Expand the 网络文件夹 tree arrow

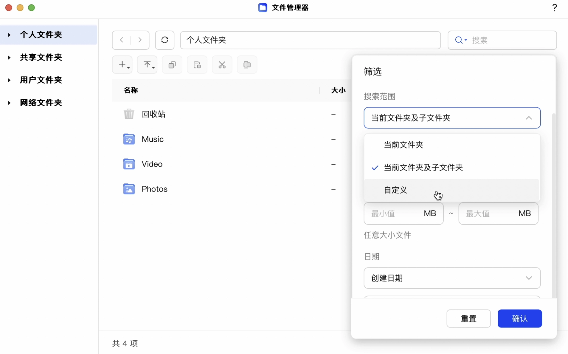click(9, 103)
